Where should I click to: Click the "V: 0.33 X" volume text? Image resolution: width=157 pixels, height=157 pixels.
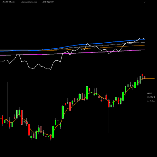pos(151,97)
